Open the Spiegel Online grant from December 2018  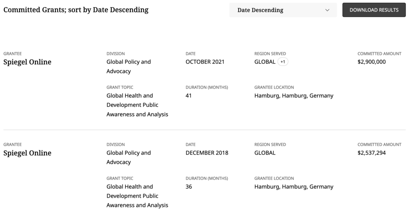27,153
